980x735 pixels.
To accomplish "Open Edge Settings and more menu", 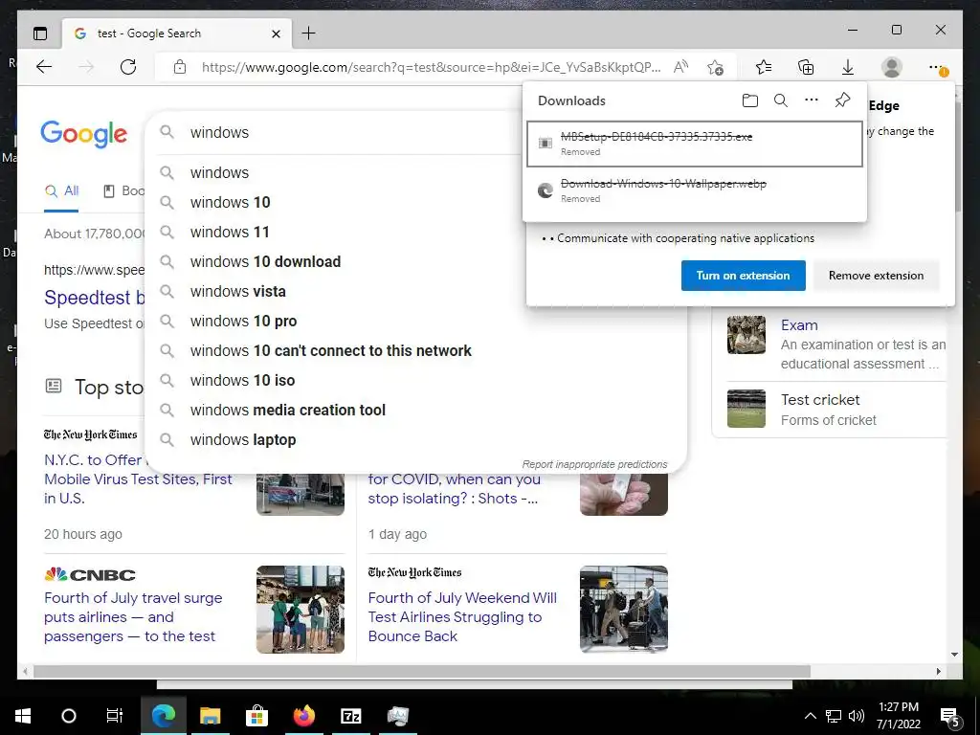I will (936, 67).
